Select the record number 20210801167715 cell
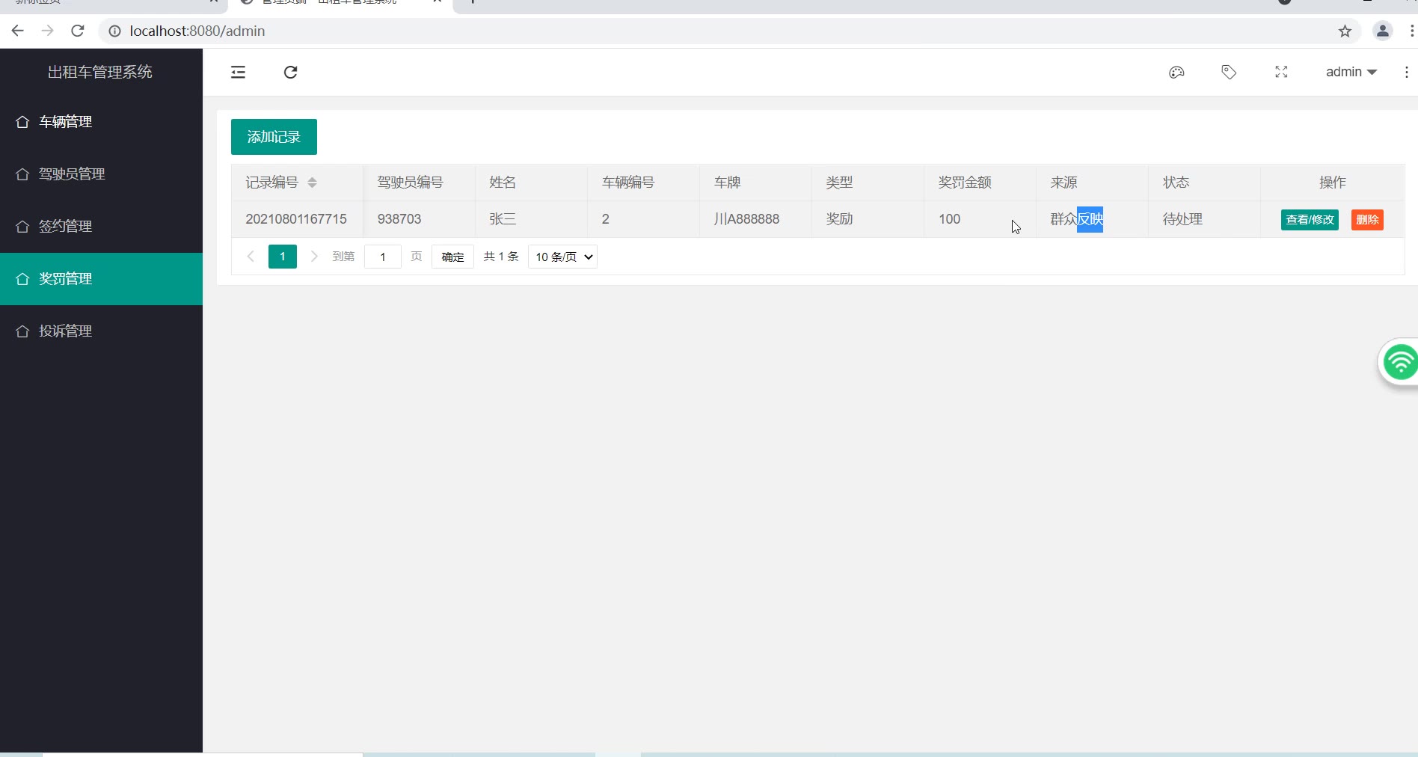Screen dimensions: 1418x757 [x=296, y=219]
